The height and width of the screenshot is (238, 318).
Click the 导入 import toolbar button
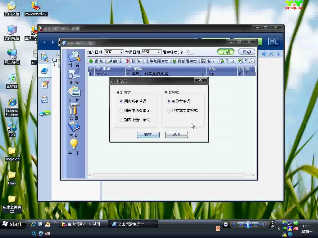click(246, 61)
